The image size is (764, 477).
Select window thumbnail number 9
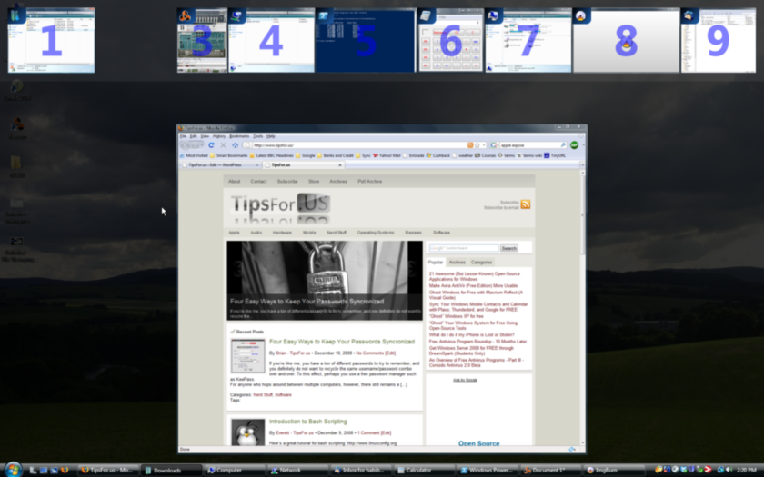pyautogui.click(x=719, y=40)
